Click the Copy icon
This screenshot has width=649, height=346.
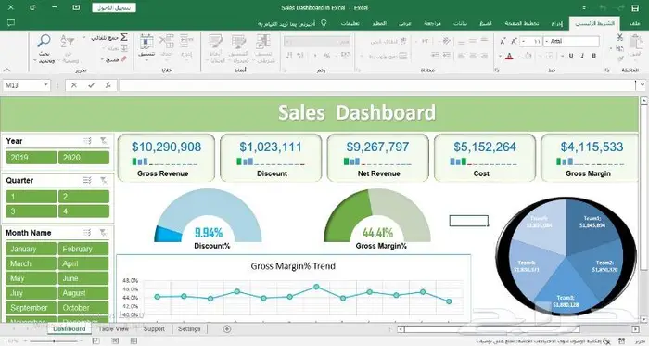pos(619,48)
